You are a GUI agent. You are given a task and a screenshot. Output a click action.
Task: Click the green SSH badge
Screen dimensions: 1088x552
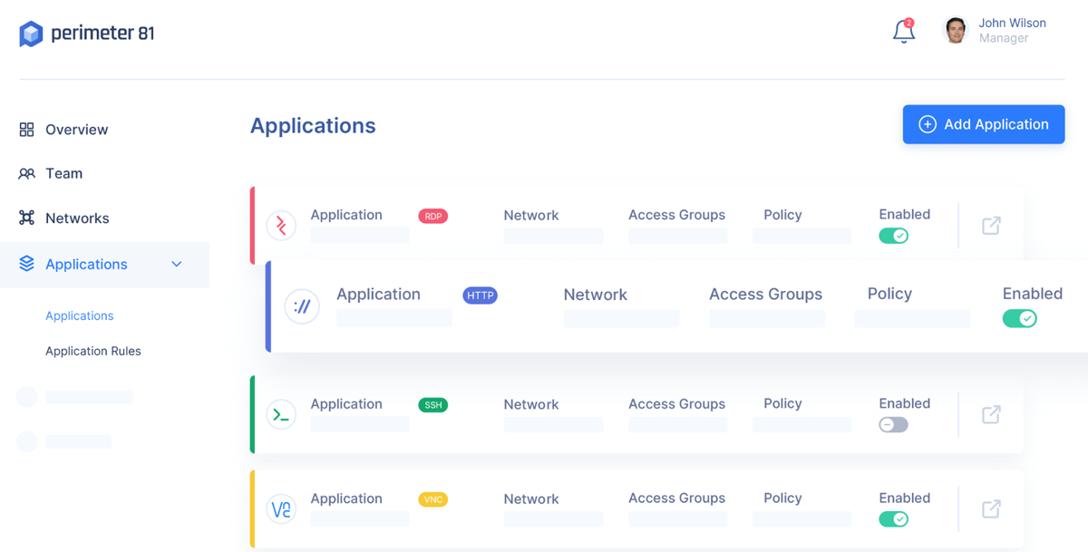[433, 405]
